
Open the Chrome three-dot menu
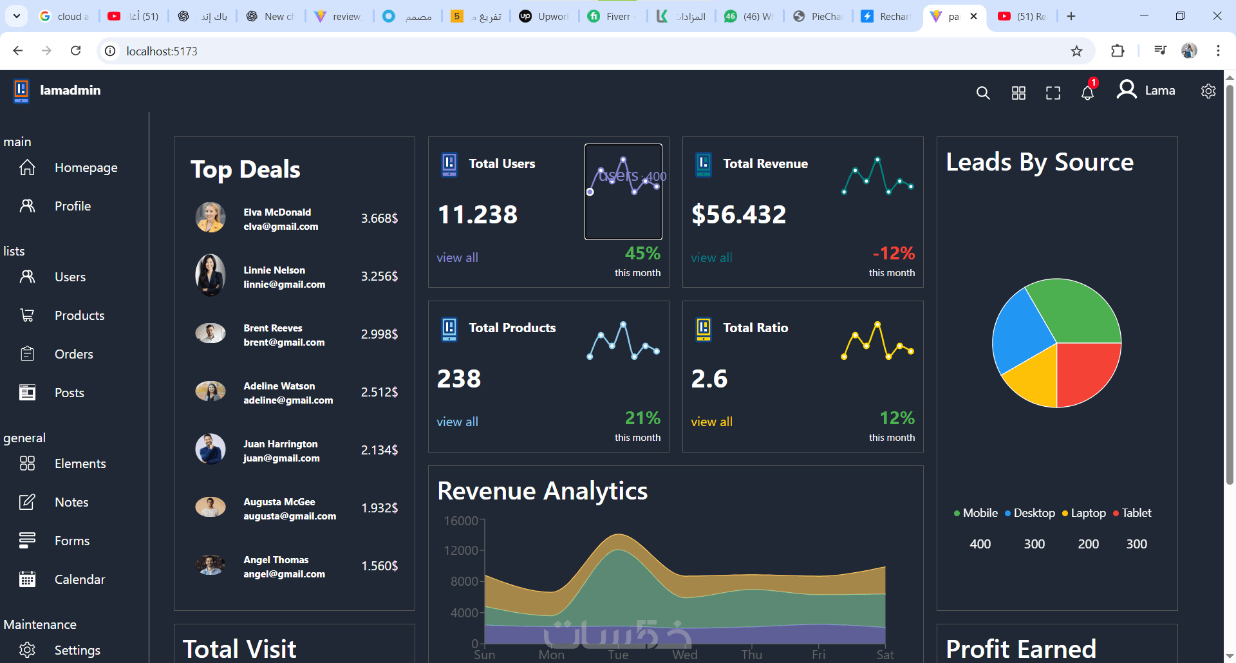(1218, 51)
